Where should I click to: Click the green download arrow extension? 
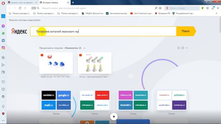[x=203, y=8]
